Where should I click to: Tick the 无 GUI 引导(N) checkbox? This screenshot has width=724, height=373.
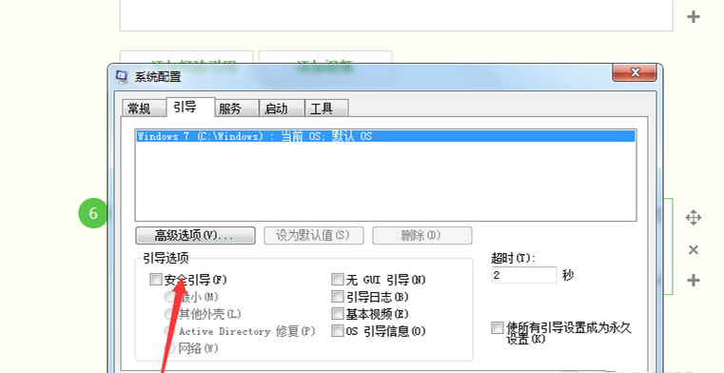(x=338, y=280)
